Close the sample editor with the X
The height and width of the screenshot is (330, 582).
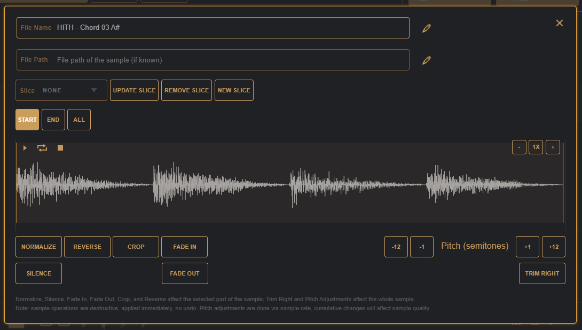coord(559,23)
